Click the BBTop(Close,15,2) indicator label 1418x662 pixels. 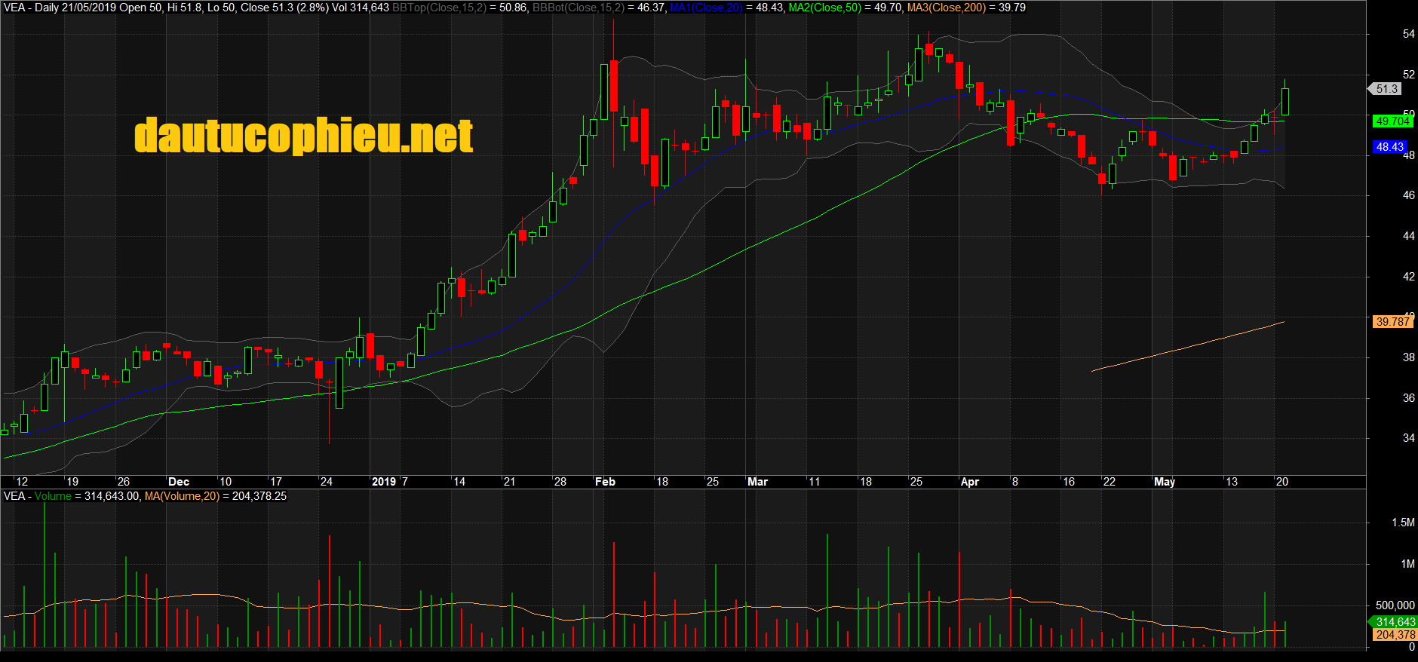coord(439,8)
